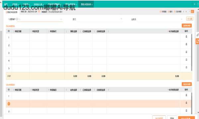
Task: Open the salesperson dropdown
Action: pyautogui.click(x=182, y=19)
